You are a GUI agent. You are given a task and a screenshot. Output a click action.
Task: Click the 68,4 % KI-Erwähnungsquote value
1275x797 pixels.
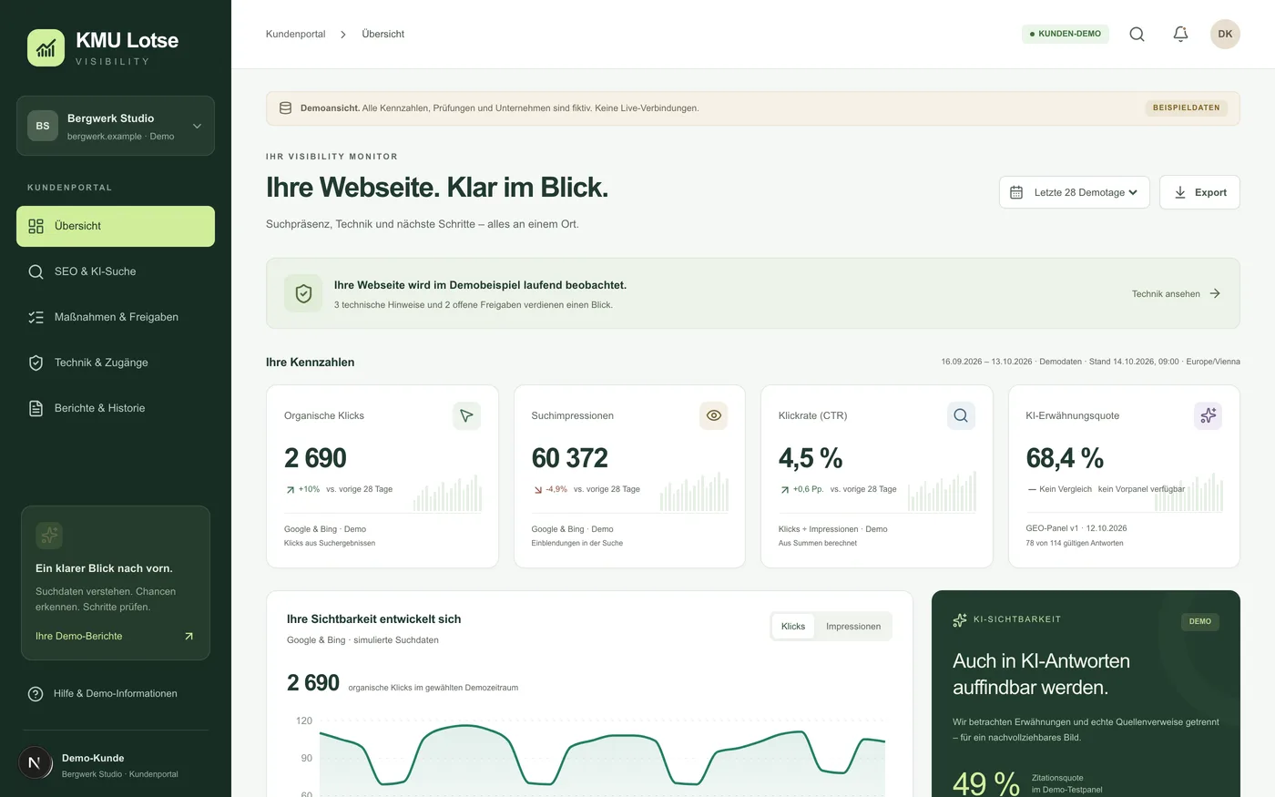coord(1065,458)
